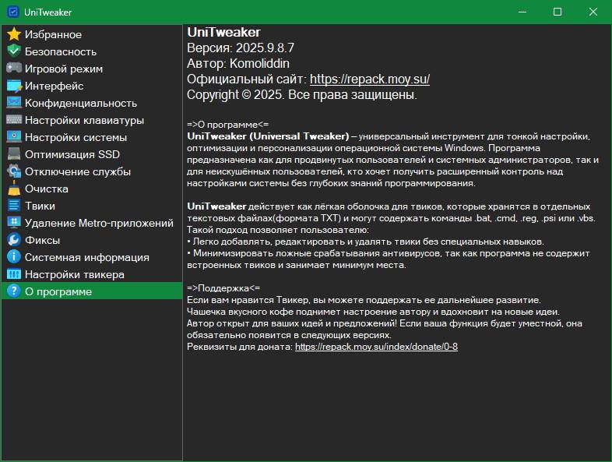Open Системная информация

coord(92,257)
